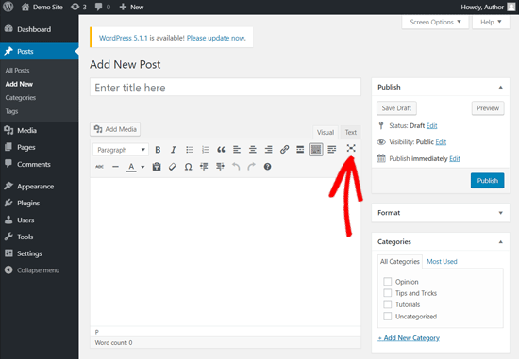This screenshot has height=359, width=519.
Task: Select the All Categories tab
Action: pyautogui.click(x=400, y=262)
